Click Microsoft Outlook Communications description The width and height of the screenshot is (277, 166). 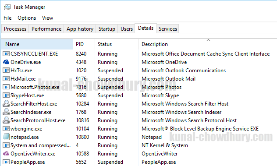184,71
